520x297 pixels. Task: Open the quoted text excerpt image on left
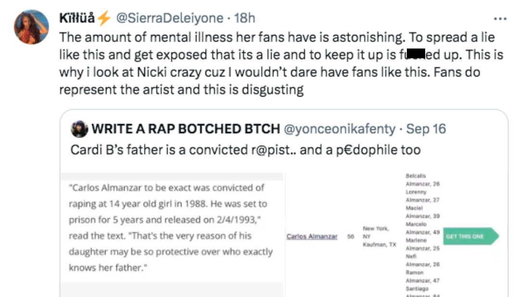point(171,228)
